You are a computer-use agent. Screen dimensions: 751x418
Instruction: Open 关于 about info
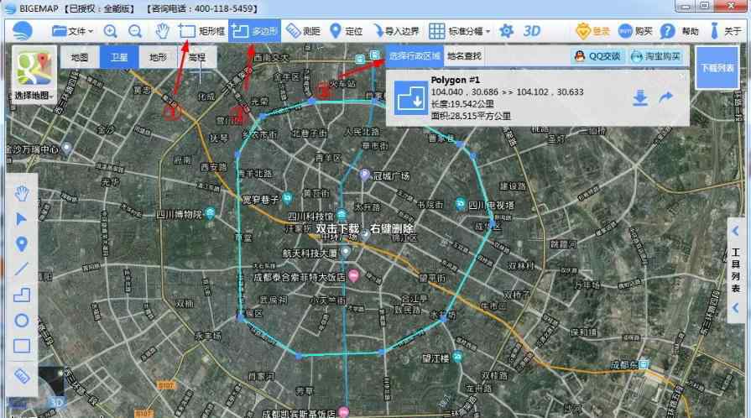[725, 32]
